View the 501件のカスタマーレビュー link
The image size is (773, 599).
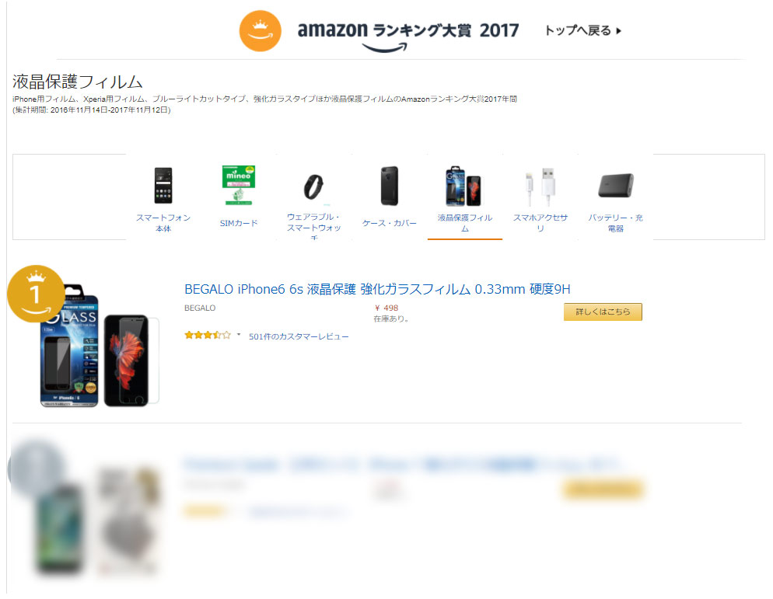click(x=299, y=336)
